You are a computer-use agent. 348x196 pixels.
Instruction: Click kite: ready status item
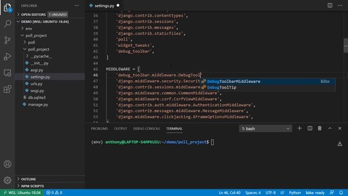point(315,193)
